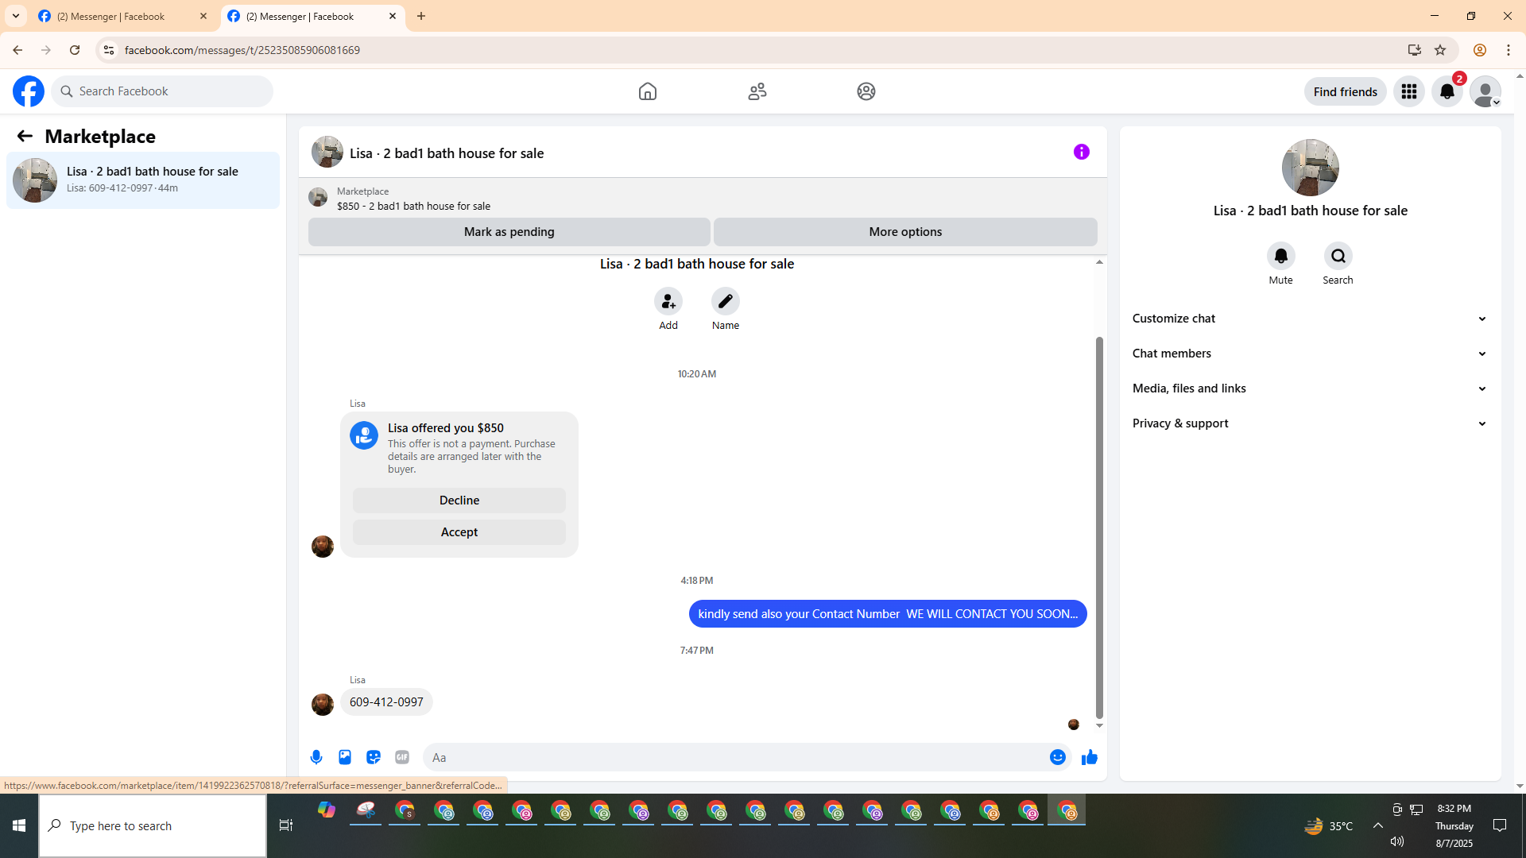This screenshot has height=858, width=1526.
Task: Mute the conversation with bell icon
Action: (1281, 256)
